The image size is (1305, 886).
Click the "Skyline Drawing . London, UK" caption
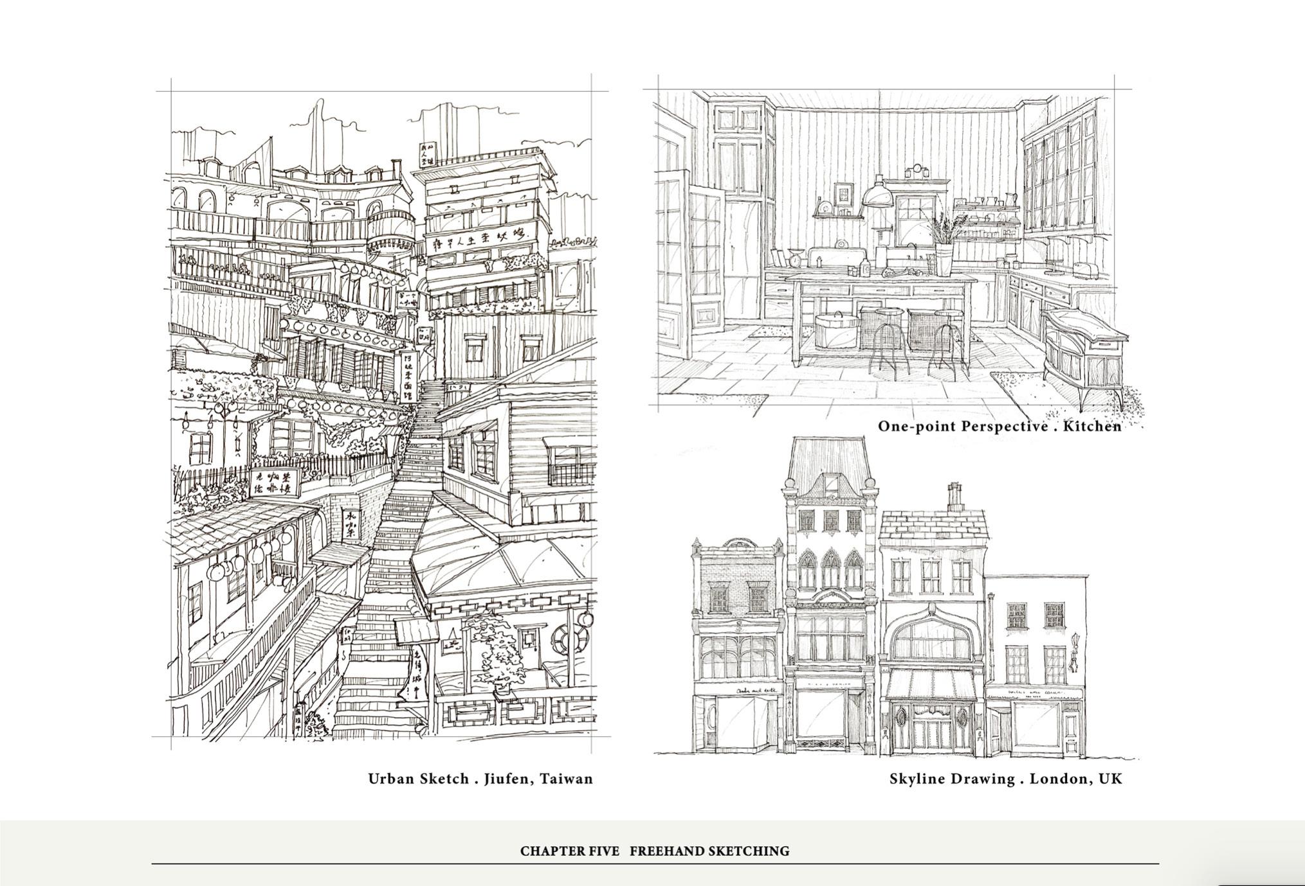[1005, 779]
